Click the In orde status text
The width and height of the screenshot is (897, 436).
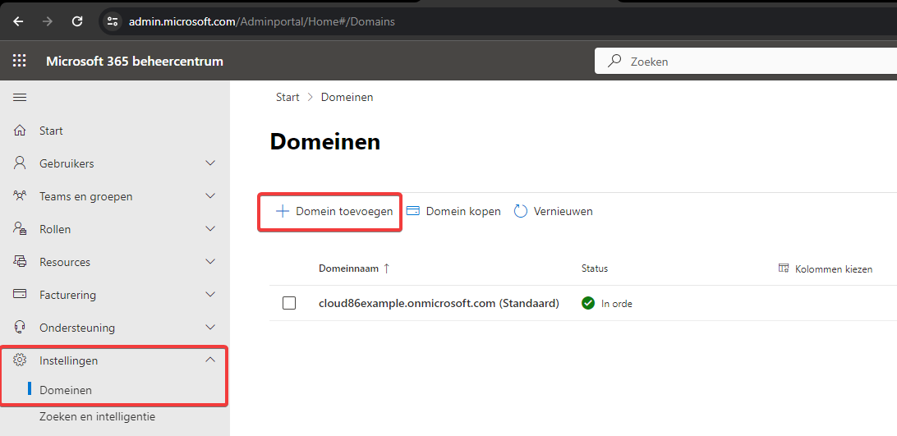coord(617,304)
